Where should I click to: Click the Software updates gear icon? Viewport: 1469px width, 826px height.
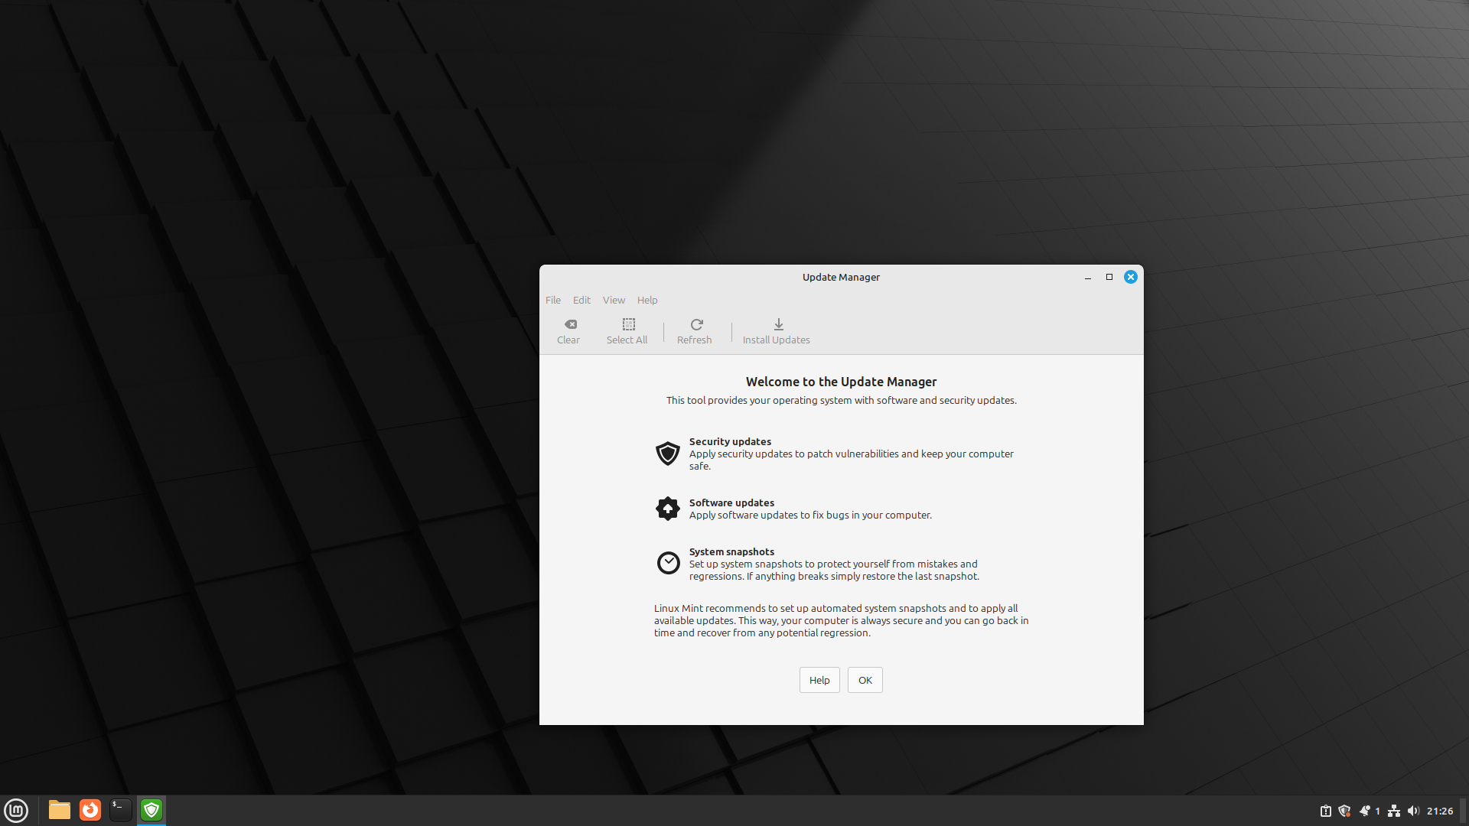click(x=668, y=509)
